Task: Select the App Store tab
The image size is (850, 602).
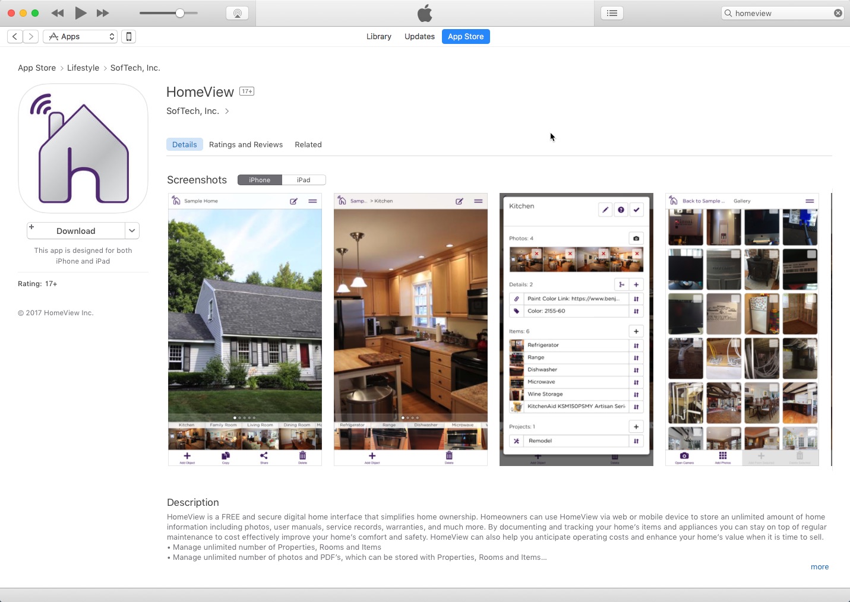Action: click(x=466, y=37)
